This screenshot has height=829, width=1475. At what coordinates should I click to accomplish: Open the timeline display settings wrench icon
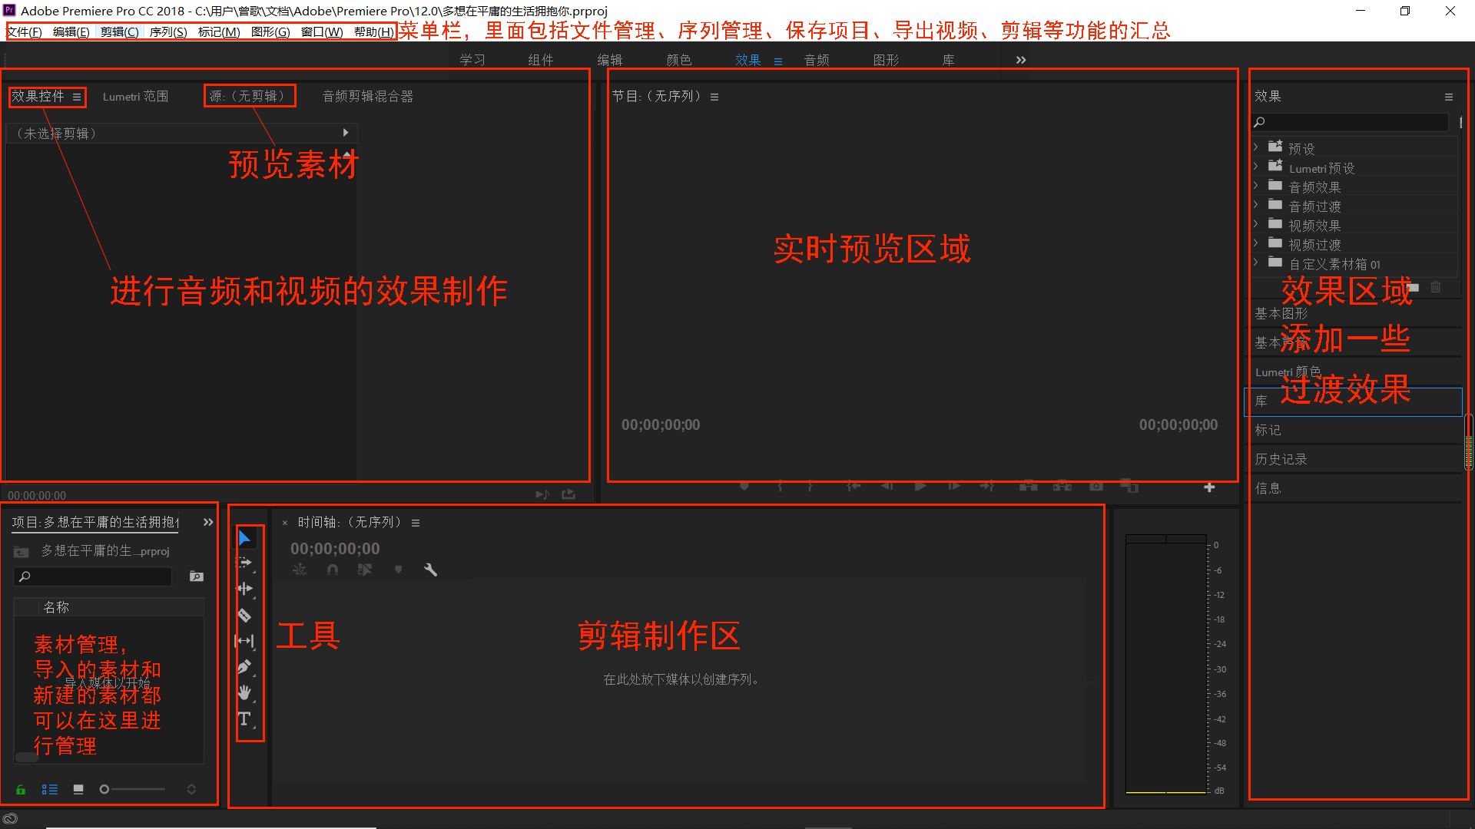tap(431, 570)
